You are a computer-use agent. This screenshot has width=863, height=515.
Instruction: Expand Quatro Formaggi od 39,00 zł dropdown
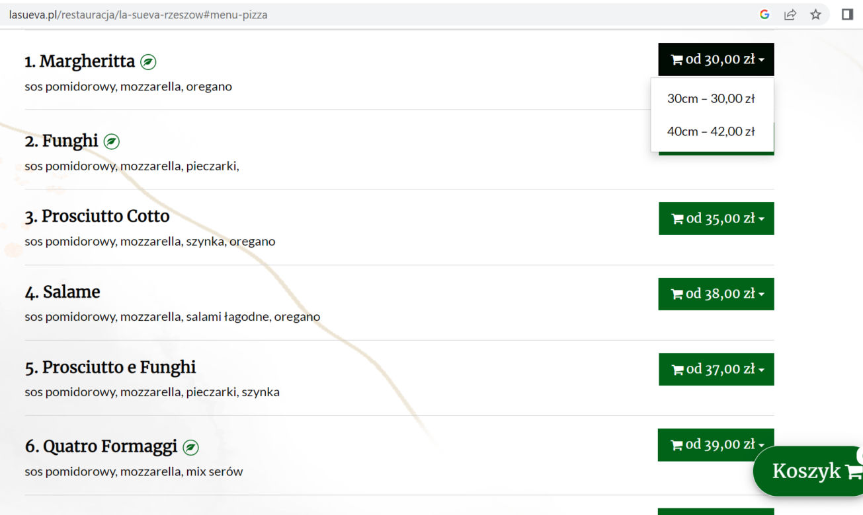(x=716, y=444)
